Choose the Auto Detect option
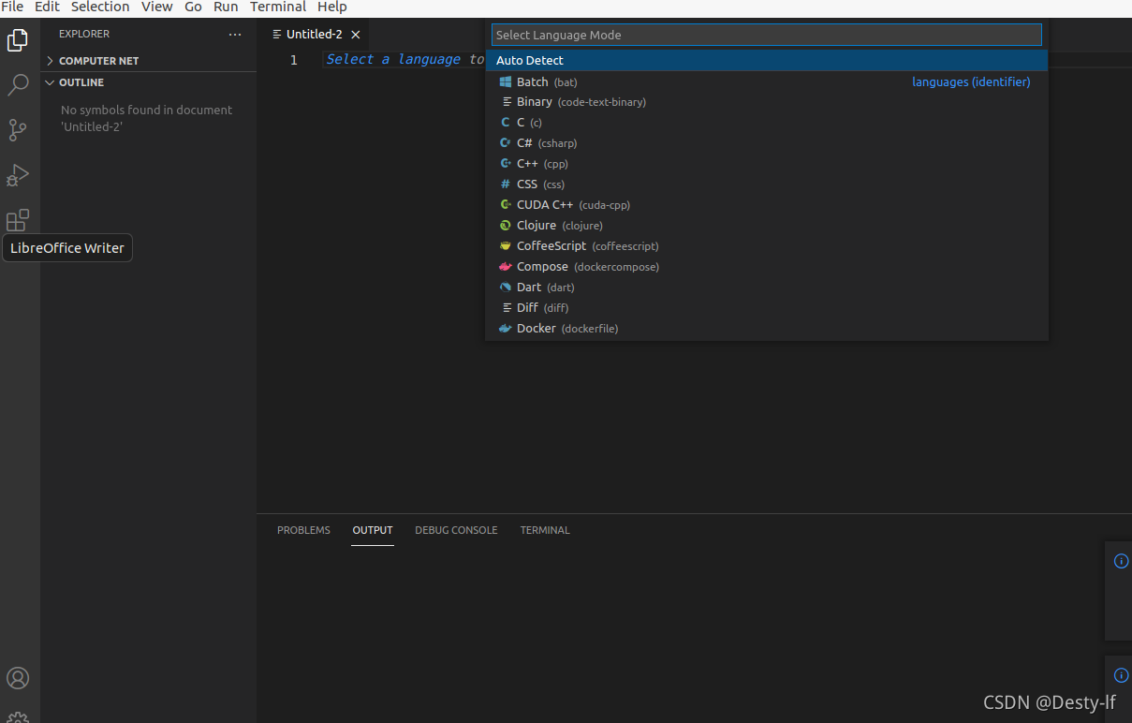Screen dimensions: 1132x723 [x=766, y=61]
